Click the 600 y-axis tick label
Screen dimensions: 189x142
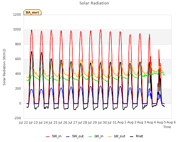[18, 59]
